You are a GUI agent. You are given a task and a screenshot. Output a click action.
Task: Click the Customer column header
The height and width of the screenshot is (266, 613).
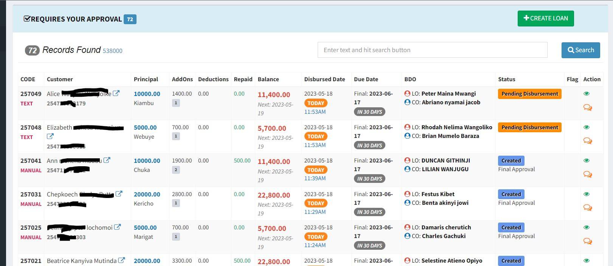(60, 79)
